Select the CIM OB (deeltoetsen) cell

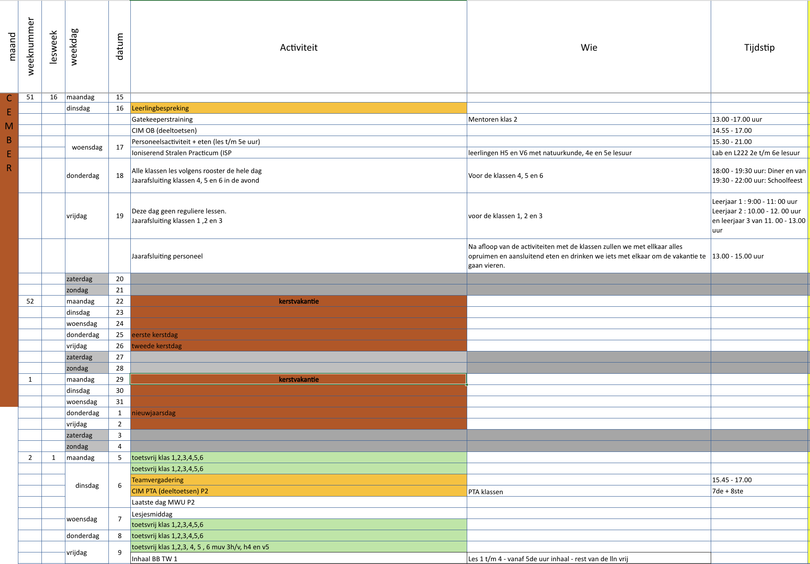298,130
